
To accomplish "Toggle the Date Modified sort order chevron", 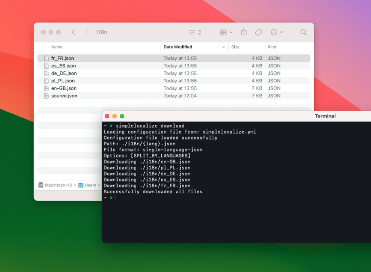I will click(223, 47).
